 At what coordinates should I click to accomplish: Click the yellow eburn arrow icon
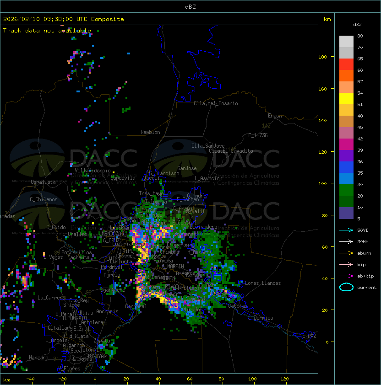pyautogui.click(x=346, y=253)
